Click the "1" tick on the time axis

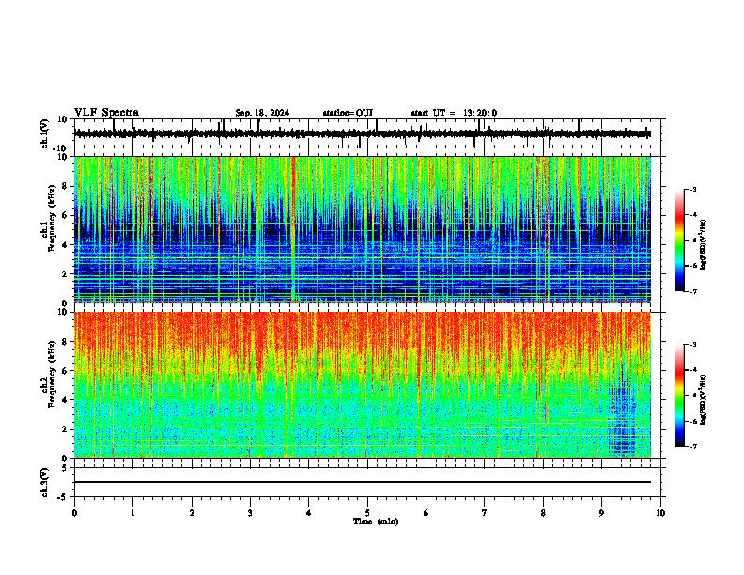pyautogui.click(x=132, y=513)
